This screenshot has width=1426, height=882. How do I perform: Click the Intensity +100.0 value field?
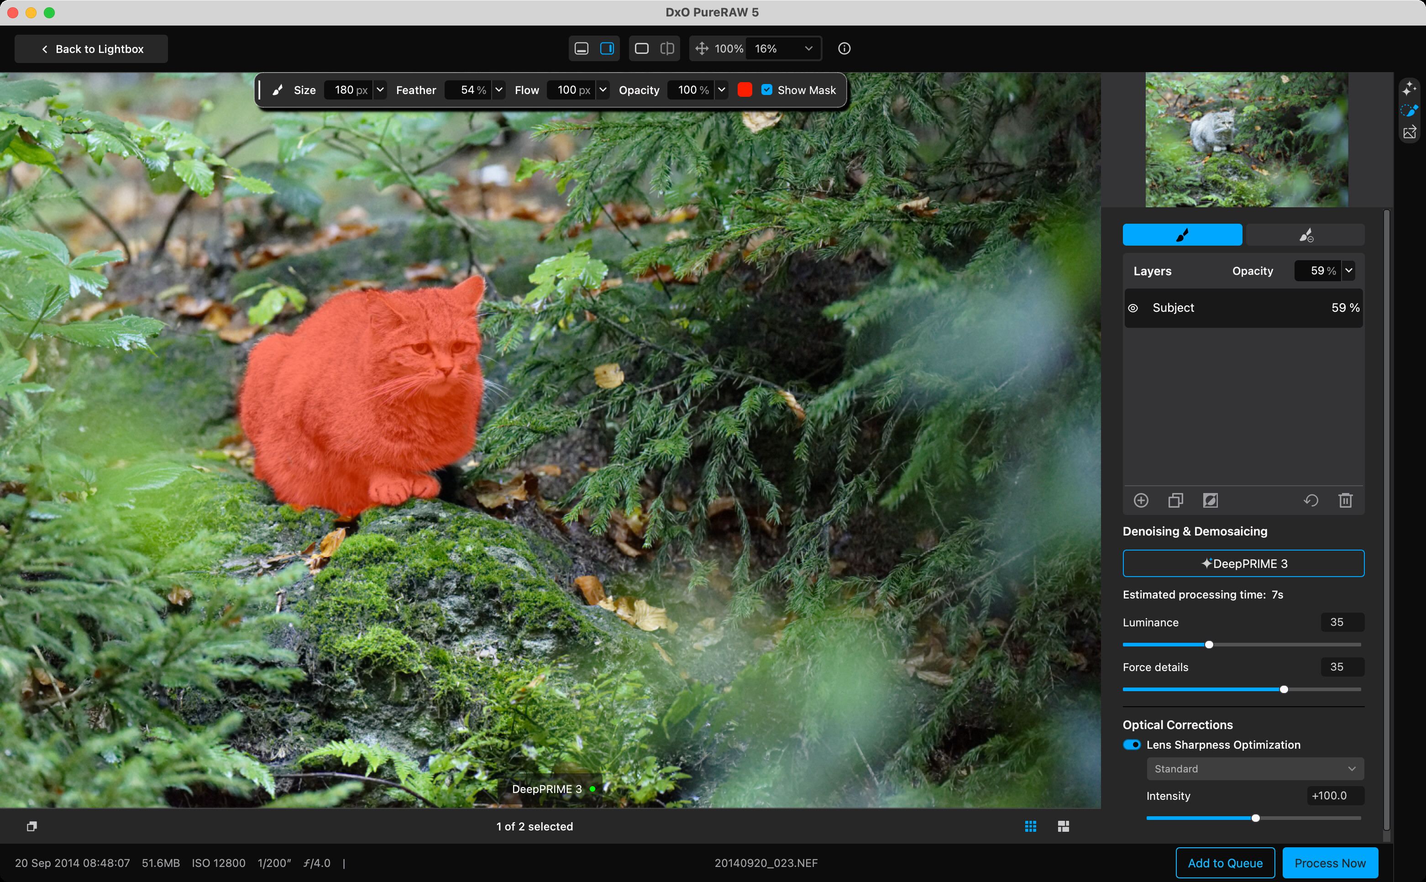click(1335, 796)
